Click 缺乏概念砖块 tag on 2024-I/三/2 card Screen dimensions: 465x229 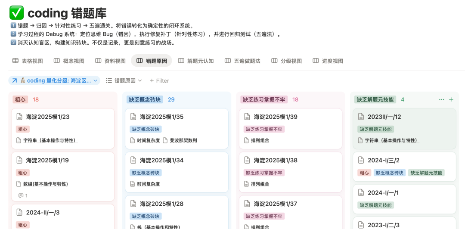tap(390, 173)
